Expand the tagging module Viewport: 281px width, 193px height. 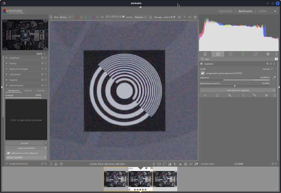click(7, 80)
